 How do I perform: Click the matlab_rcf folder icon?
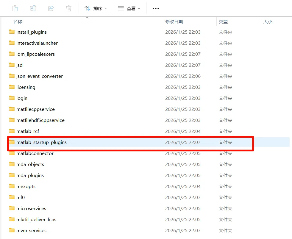(12, 131)
